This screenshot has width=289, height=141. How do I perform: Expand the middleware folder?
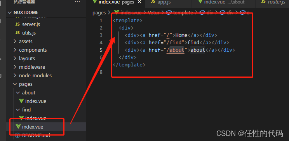tap(15, 67)
